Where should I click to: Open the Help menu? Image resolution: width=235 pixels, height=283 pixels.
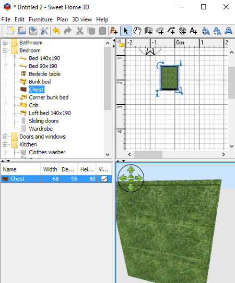[x=102, y=19]
